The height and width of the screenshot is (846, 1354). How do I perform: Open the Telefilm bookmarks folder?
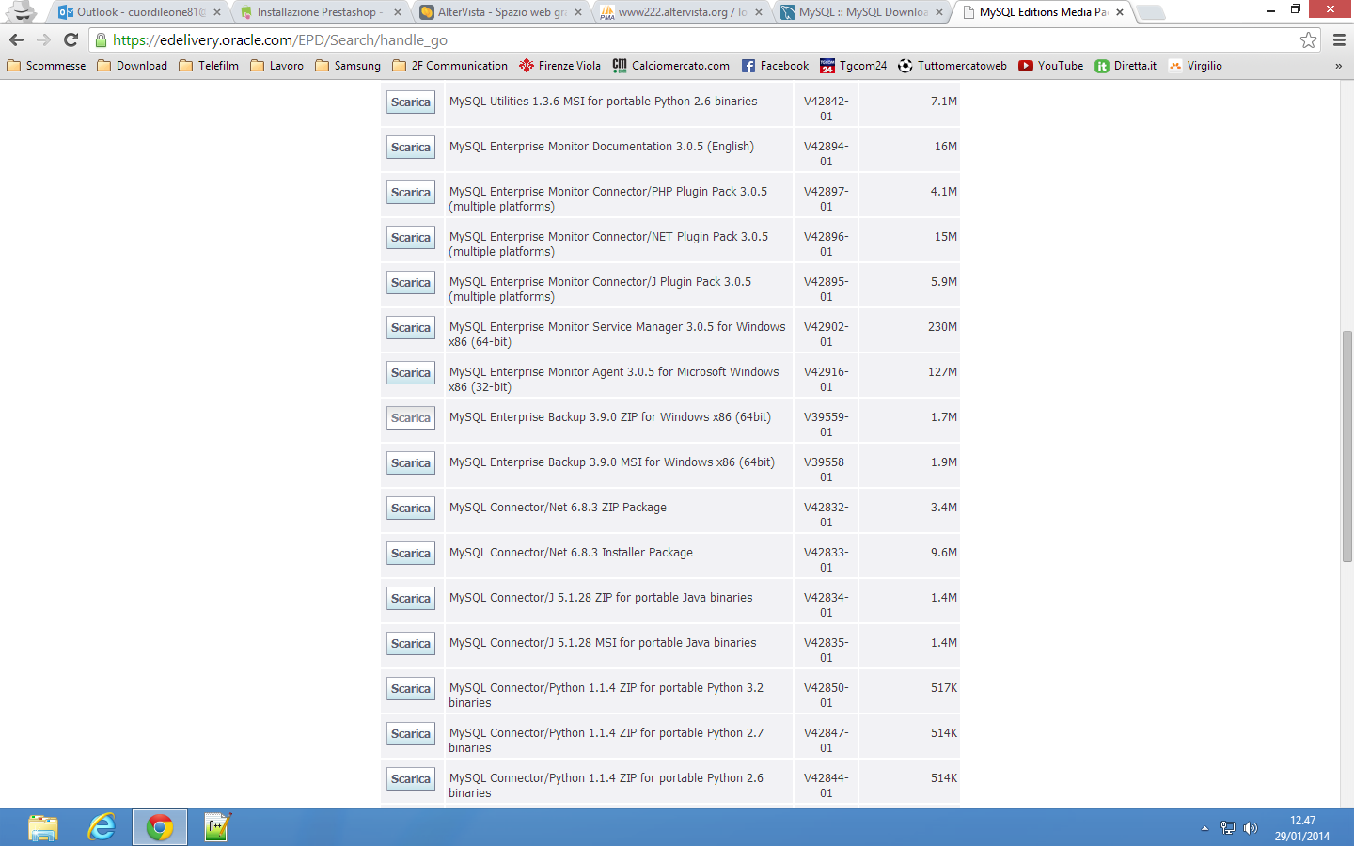click(x=209, y=66)
